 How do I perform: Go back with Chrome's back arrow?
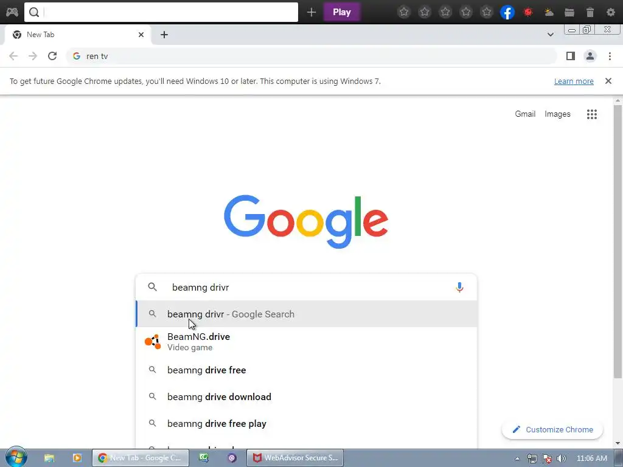tap(13, 56)
